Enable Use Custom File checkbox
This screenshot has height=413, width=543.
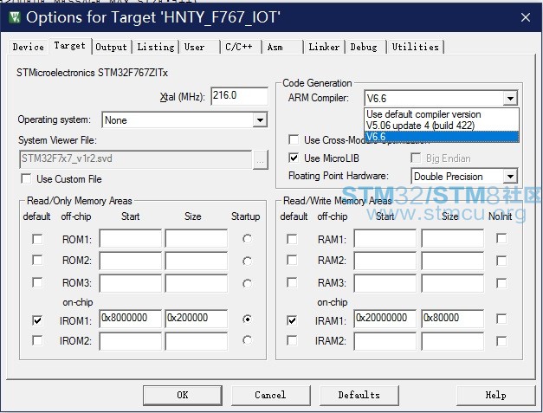pos(26,179)
